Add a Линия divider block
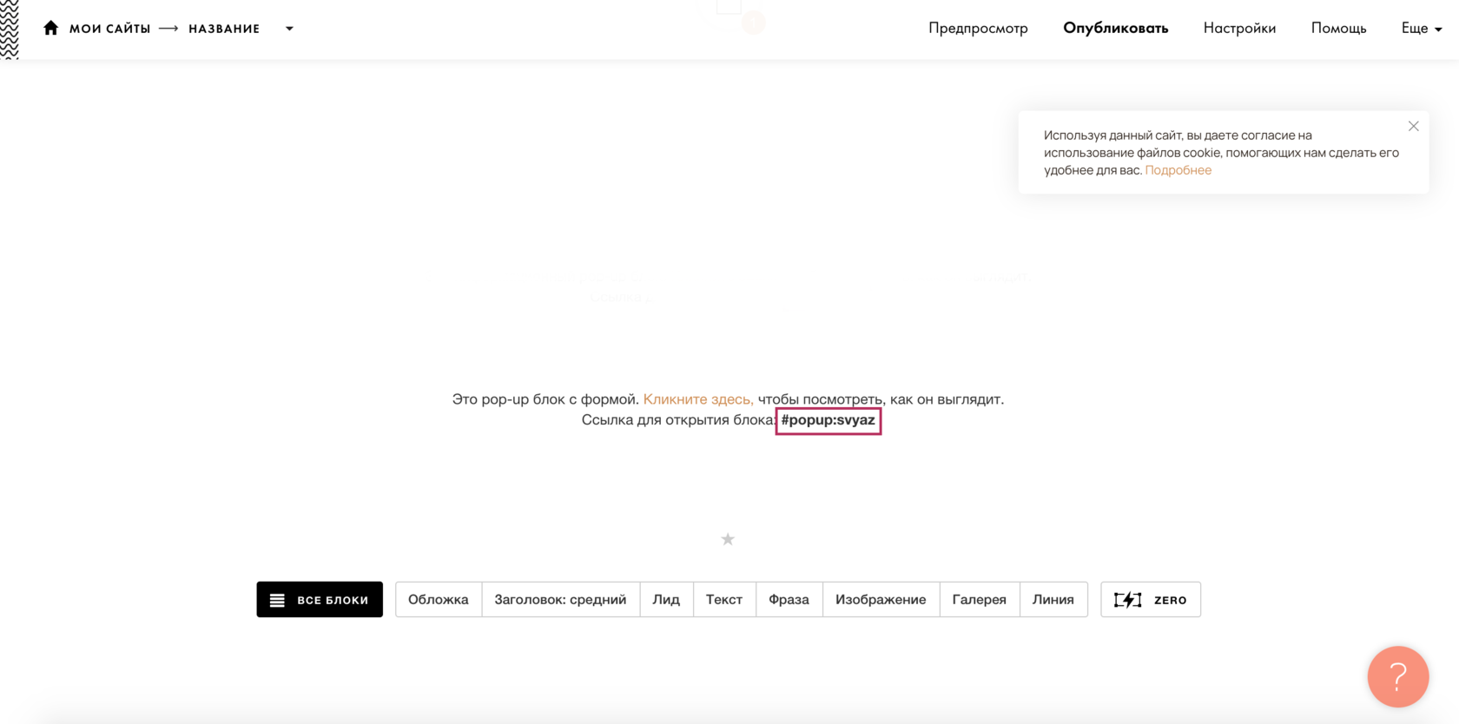This screenshot has width=1459, height=724. pos(1053,599)
